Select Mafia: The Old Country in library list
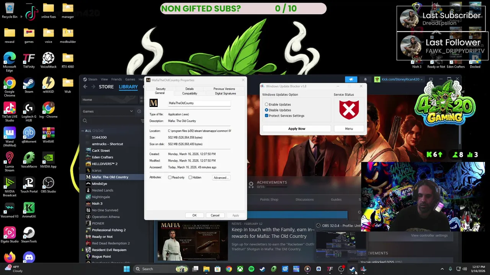 (x=110, y=177)
